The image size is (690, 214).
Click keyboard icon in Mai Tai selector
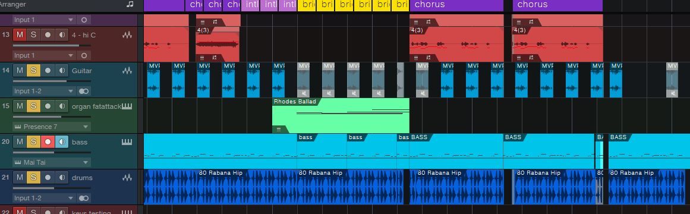click(x=18, y=162)
